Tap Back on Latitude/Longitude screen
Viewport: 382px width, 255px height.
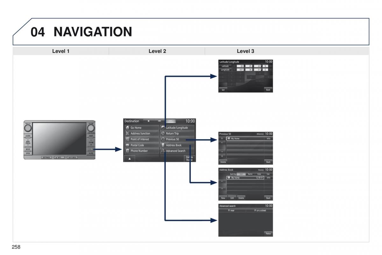pyautogui.click(x=268, y=90)
